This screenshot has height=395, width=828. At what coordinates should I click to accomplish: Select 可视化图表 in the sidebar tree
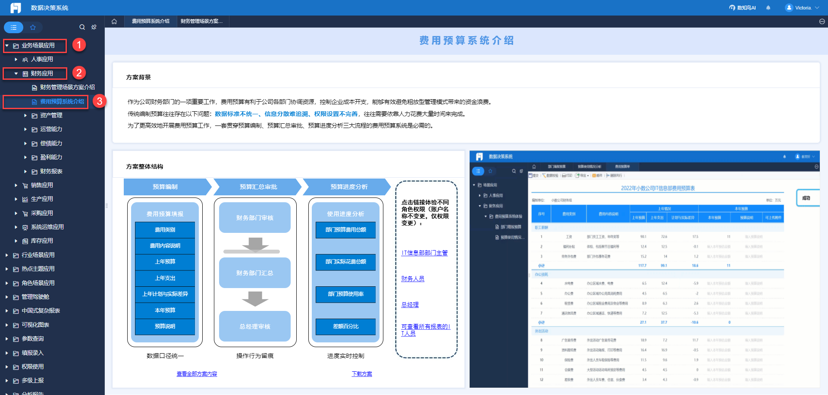[35, 325]
